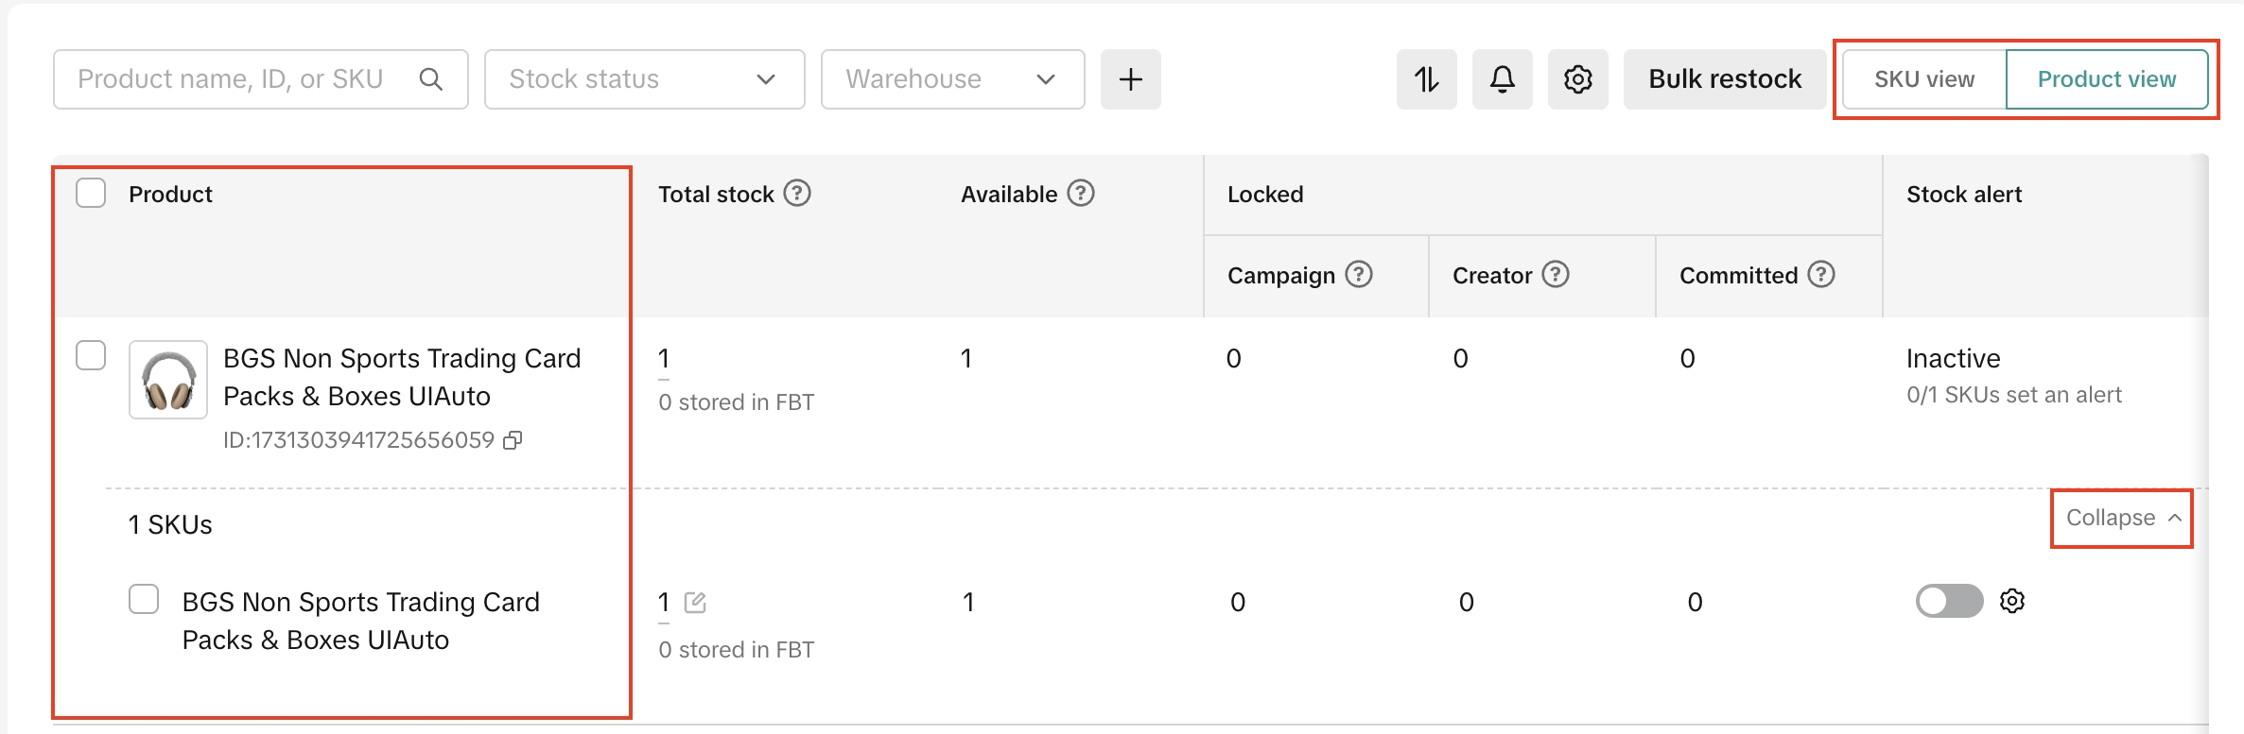
Task: Click the sort arrows icon button
Action: click(1426, 79)
